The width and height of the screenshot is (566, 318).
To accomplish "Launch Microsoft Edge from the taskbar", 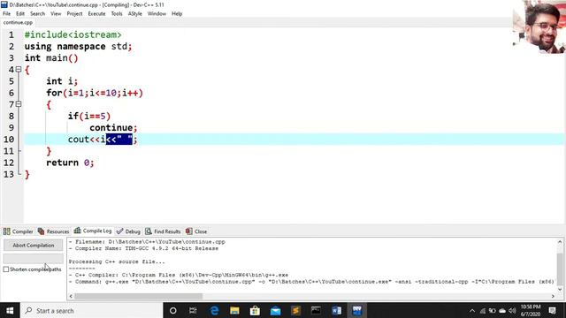I will pos(214,310).
